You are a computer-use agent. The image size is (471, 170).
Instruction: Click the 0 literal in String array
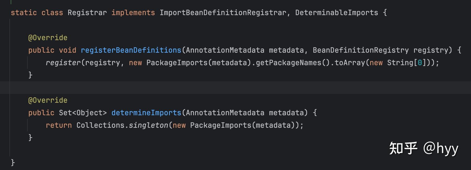click(420, 63)
